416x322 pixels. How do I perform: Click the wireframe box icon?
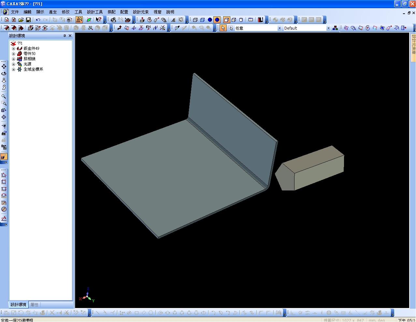(195, 20)
